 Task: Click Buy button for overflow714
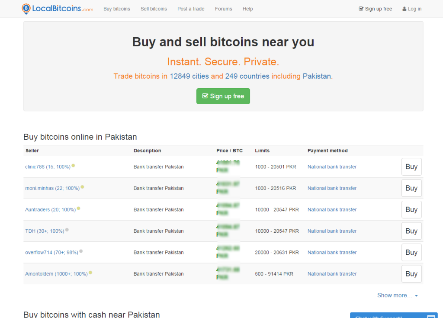[x=411, y=252]
